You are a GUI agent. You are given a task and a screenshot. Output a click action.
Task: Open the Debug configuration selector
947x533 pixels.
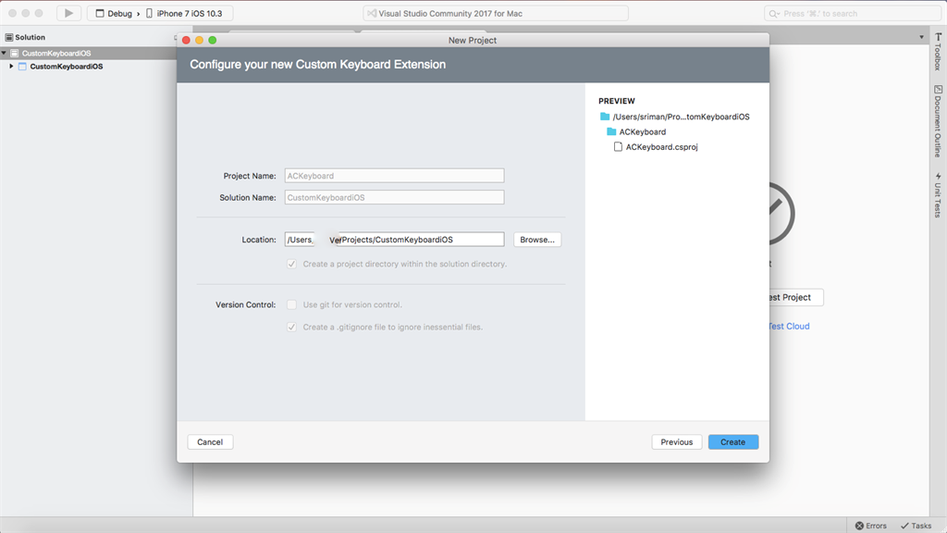114,14
